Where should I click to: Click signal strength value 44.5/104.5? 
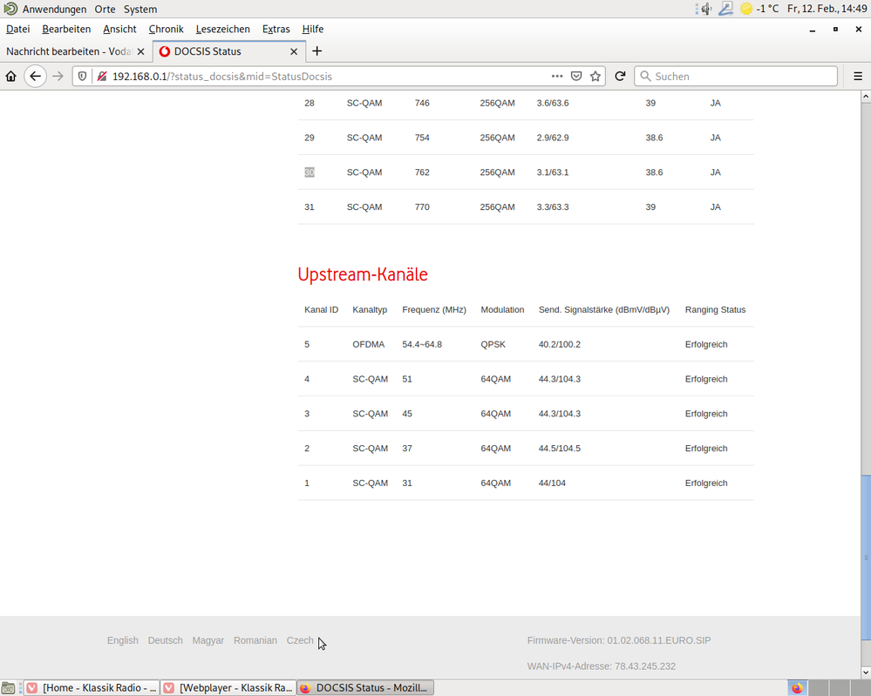tap(560, 449)
